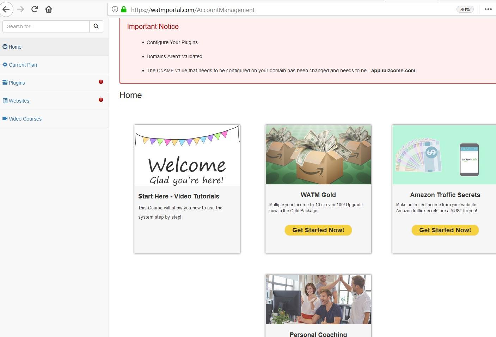Click Get Started Now under WATM Gold
Screen dimensions: 496x337
(x=318, y=230)
